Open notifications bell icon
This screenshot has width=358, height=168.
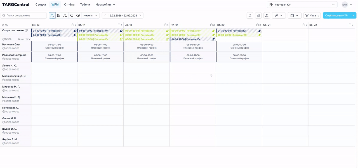250,15
